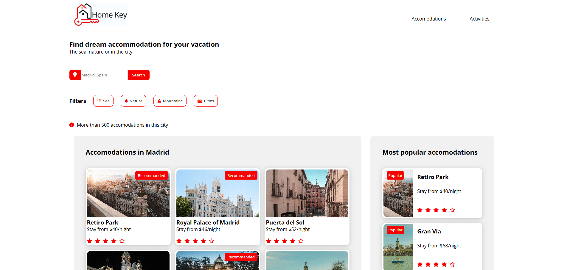Open the night-time building photo card

point(128,260)
